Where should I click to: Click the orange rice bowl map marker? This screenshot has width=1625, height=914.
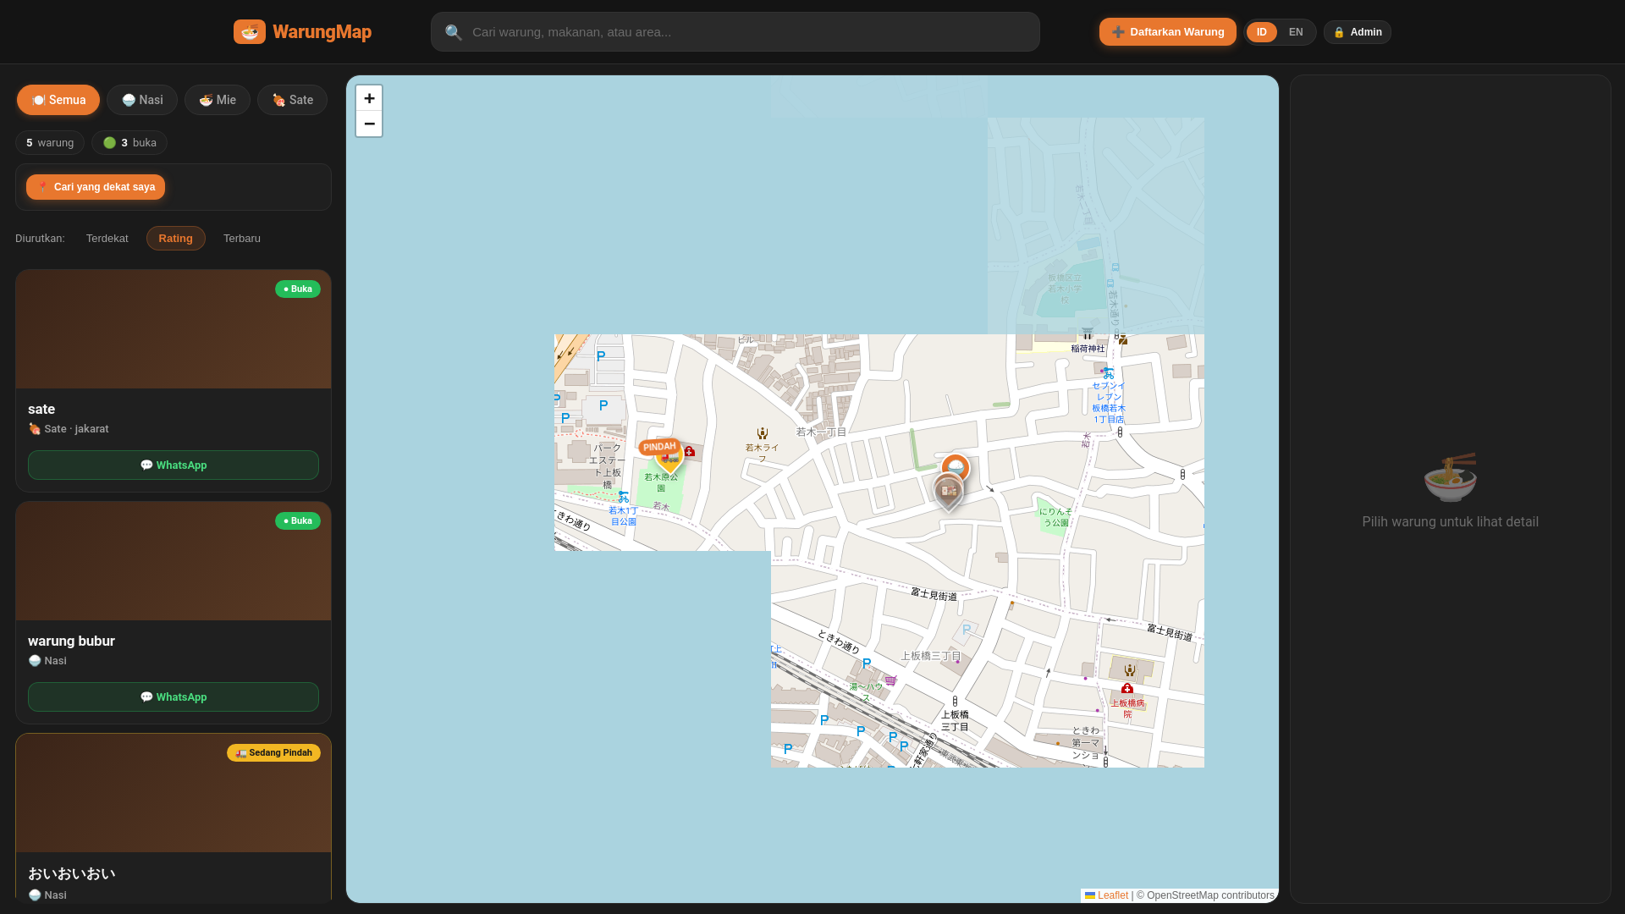(x=956, y=467)
